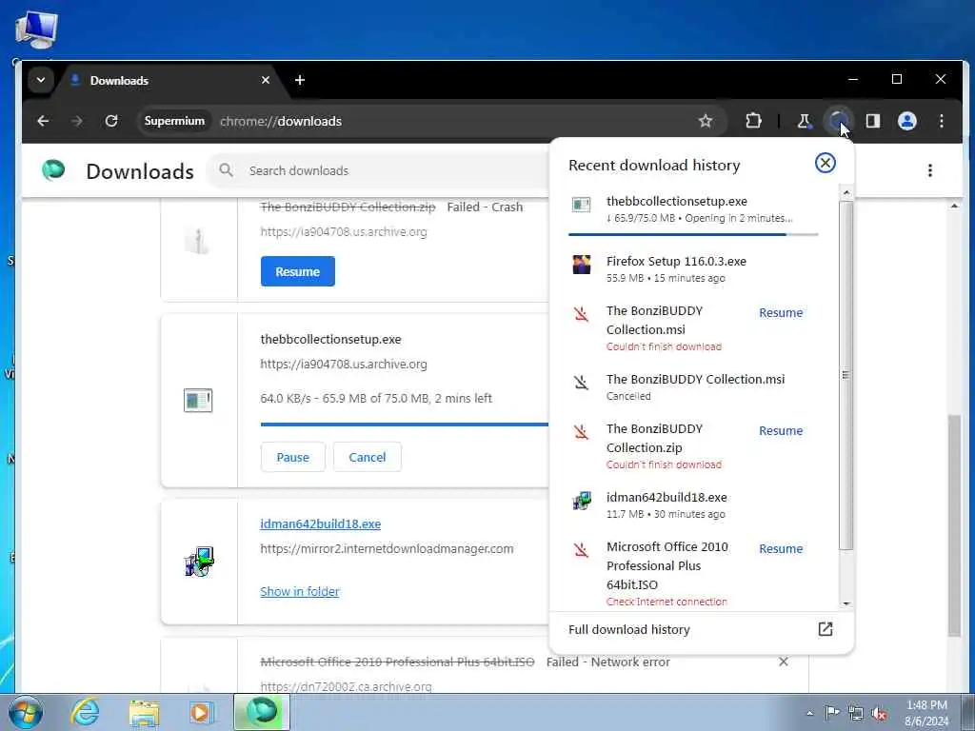Click the popup download progress bar
Screen dimensions: 975x731
(693, 234)
